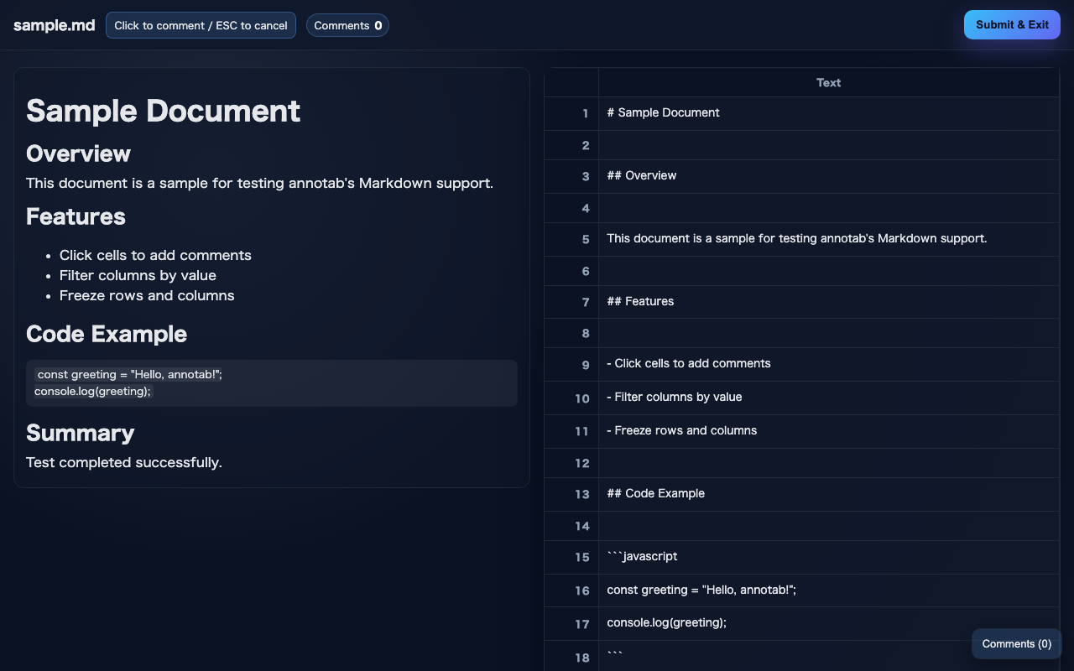Image resolution: width=1074 pixels, height=671 pixels.
Task: Click row number 3 header
Action: point(571,176)
